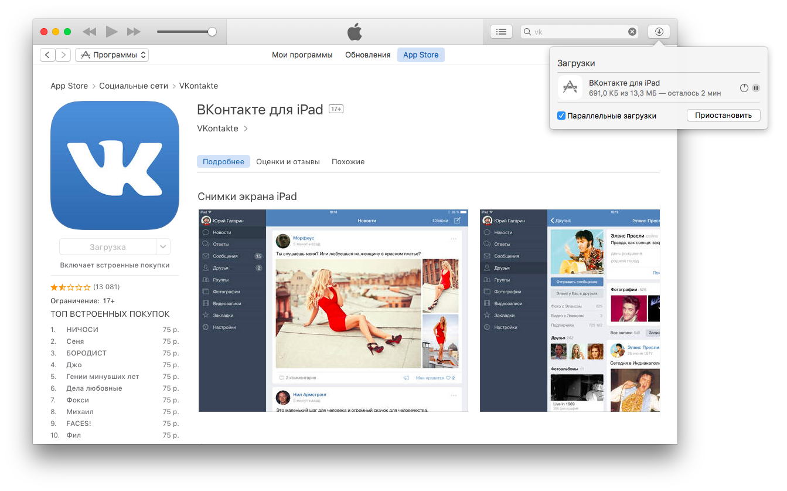Click the search field containing 'vk'
This screenshot has height=491, width=787.
coord(579,32)
